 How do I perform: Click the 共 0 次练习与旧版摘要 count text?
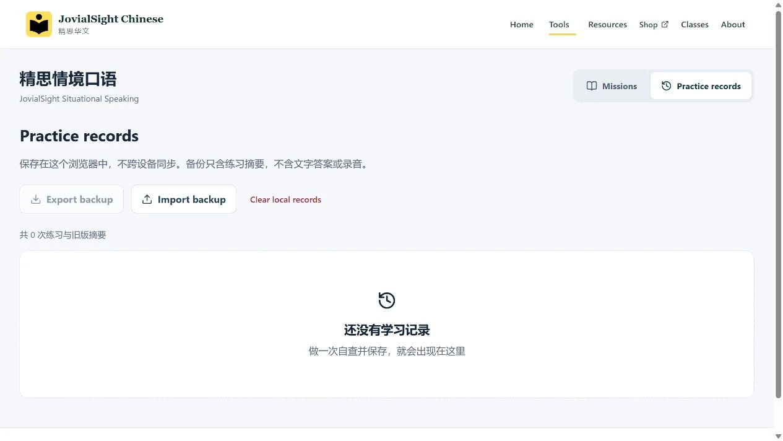[63, 235]
